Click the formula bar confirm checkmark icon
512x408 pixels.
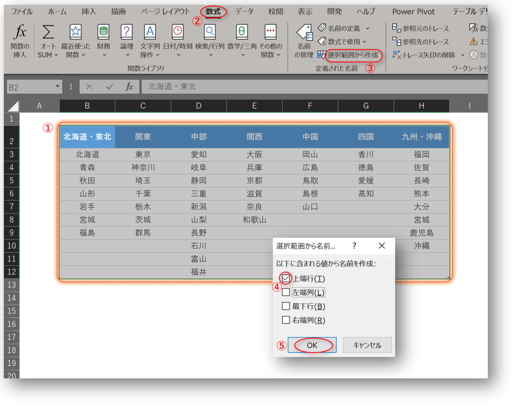(110, 87)
